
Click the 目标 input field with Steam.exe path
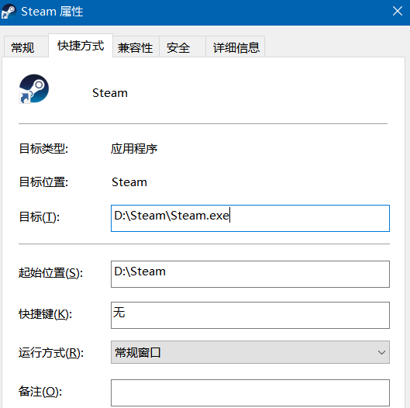(x=250, y=218)
